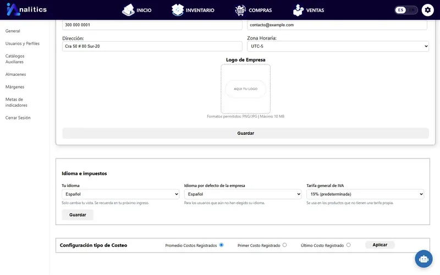Upload logo via 'Aqui tu logo' placeholder
Screen dimensions: 440x275
(245, 89)
